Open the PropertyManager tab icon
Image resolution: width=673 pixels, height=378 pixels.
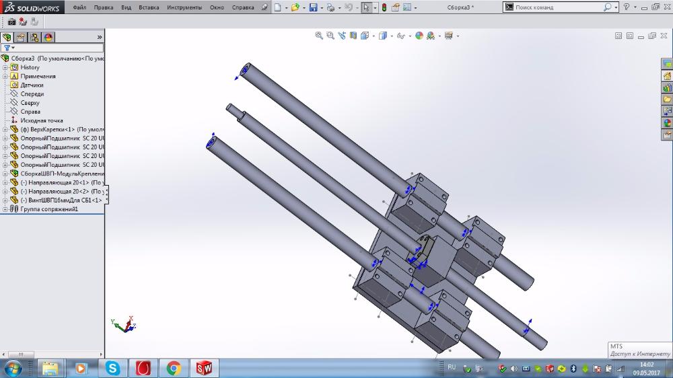(x=21, y=38)
